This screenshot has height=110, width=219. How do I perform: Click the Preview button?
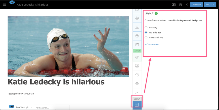[197, 5]
